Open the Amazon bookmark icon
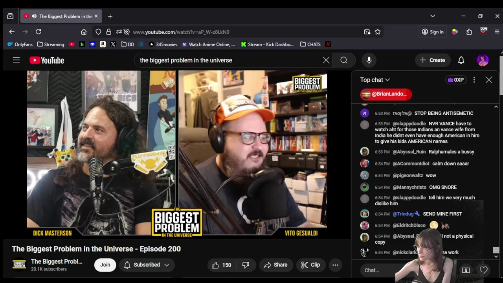Viewport: 503px width, 283px height. (103, 44)
